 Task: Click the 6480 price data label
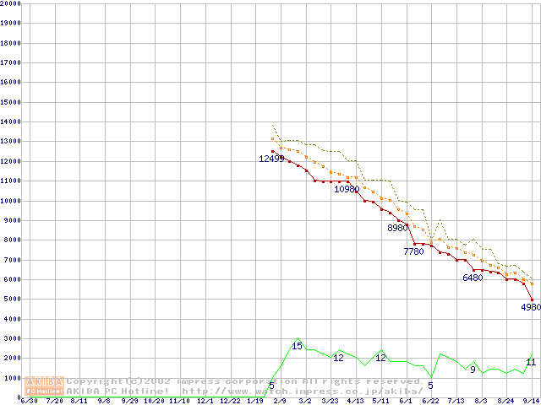click(473, 278)
